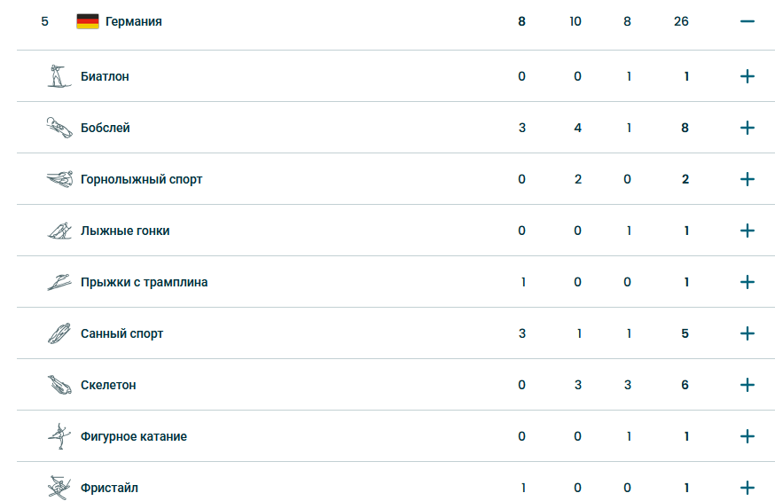Viewport: 775px width, 501px height.
Task: Click the biathlon skier icon
Action: coord(59,76)
